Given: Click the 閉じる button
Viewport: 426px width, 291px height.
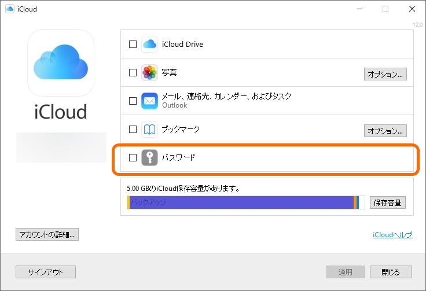Looking at the screenshot, I should click(x=391, y=272).
